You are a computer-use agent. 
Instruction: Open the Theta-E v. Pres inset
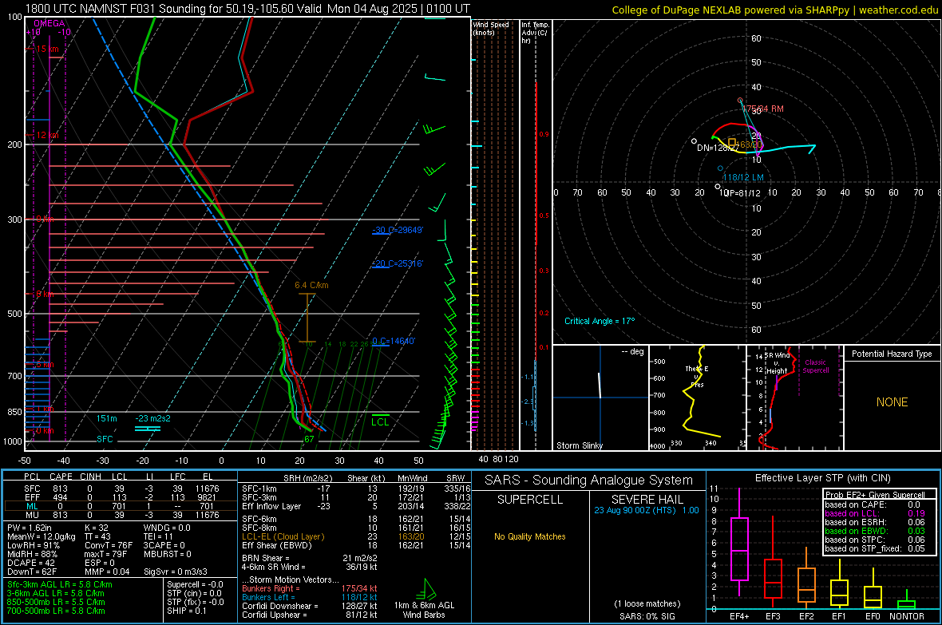click(698, 398)
